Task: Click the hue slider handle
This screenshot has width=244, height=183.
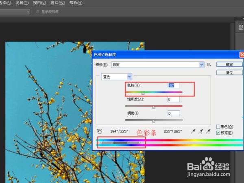Action: (143, 93)
